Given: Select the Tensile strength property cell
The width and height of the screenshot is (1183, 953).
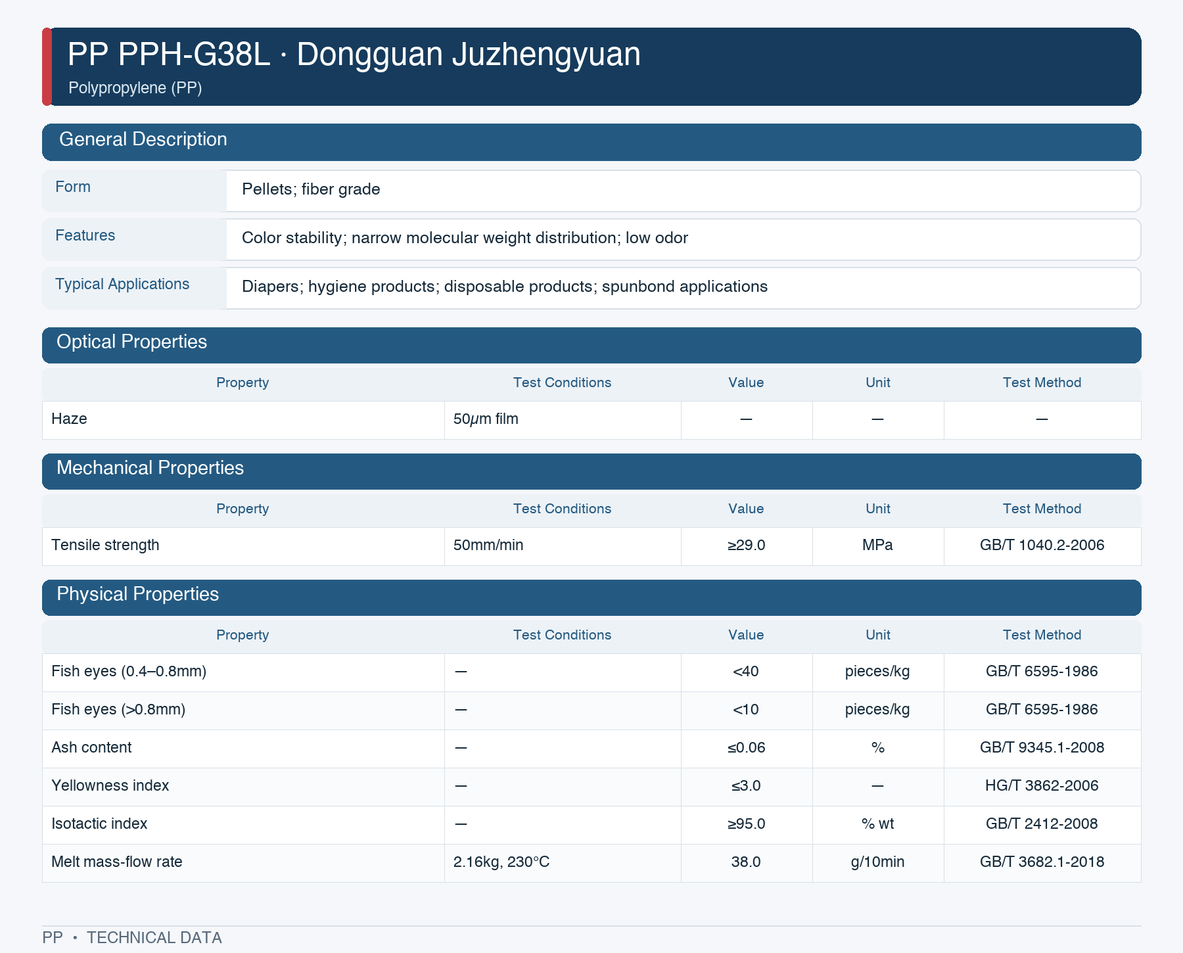Looking at the screenshot, I should [x=243, y=546].
